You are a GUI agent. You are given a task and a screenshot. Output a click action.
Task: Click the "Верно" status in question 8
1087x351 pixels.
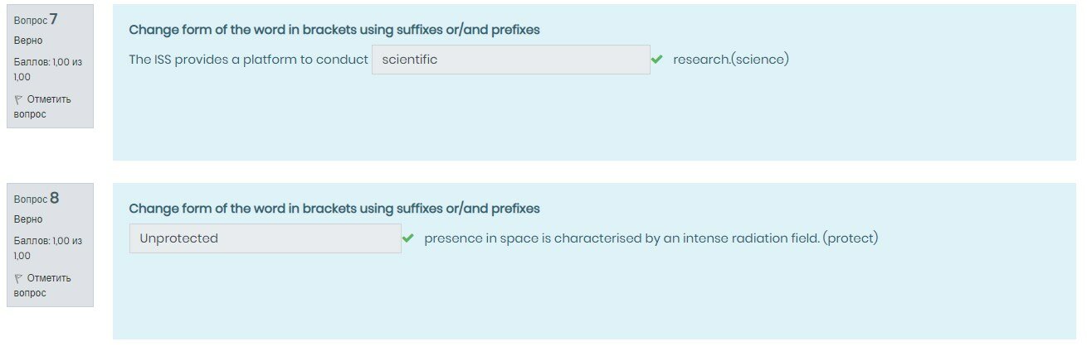tap(28, 219)
